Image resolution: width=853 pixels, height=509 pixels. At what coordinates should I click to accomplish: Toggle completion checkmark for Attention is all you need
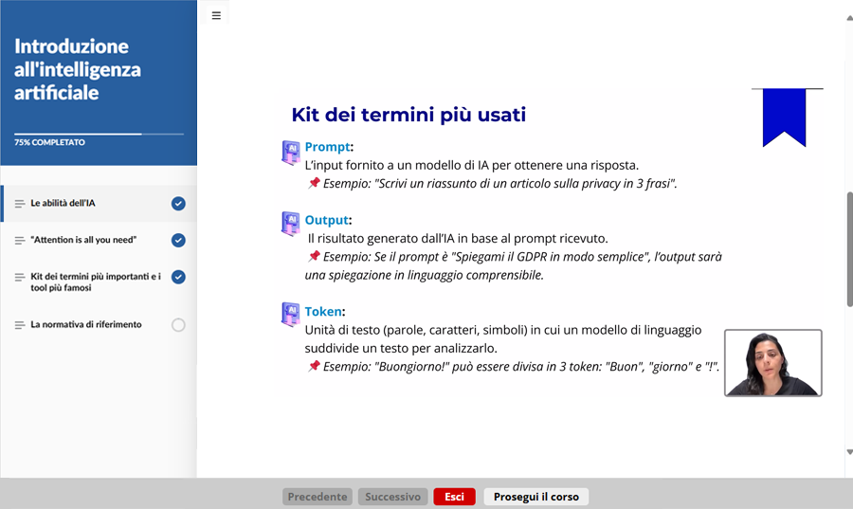(x=178, y=241)
